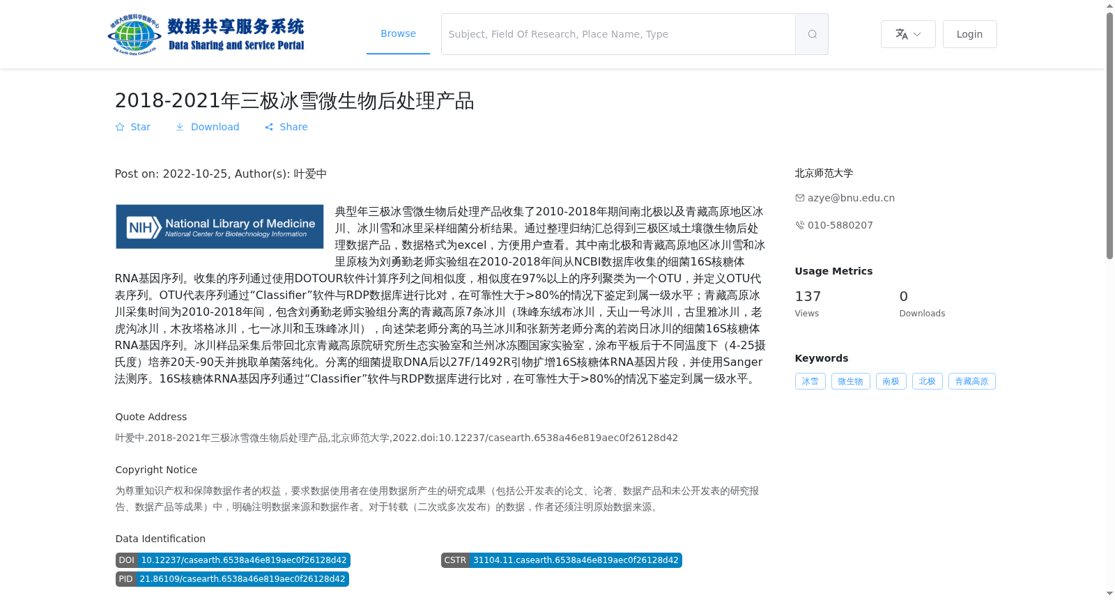Screen dimensions: 1115x600
Task: Click the Post on 2022-10-25 author line
Action: pyautogui.click(x=221, y=174)
